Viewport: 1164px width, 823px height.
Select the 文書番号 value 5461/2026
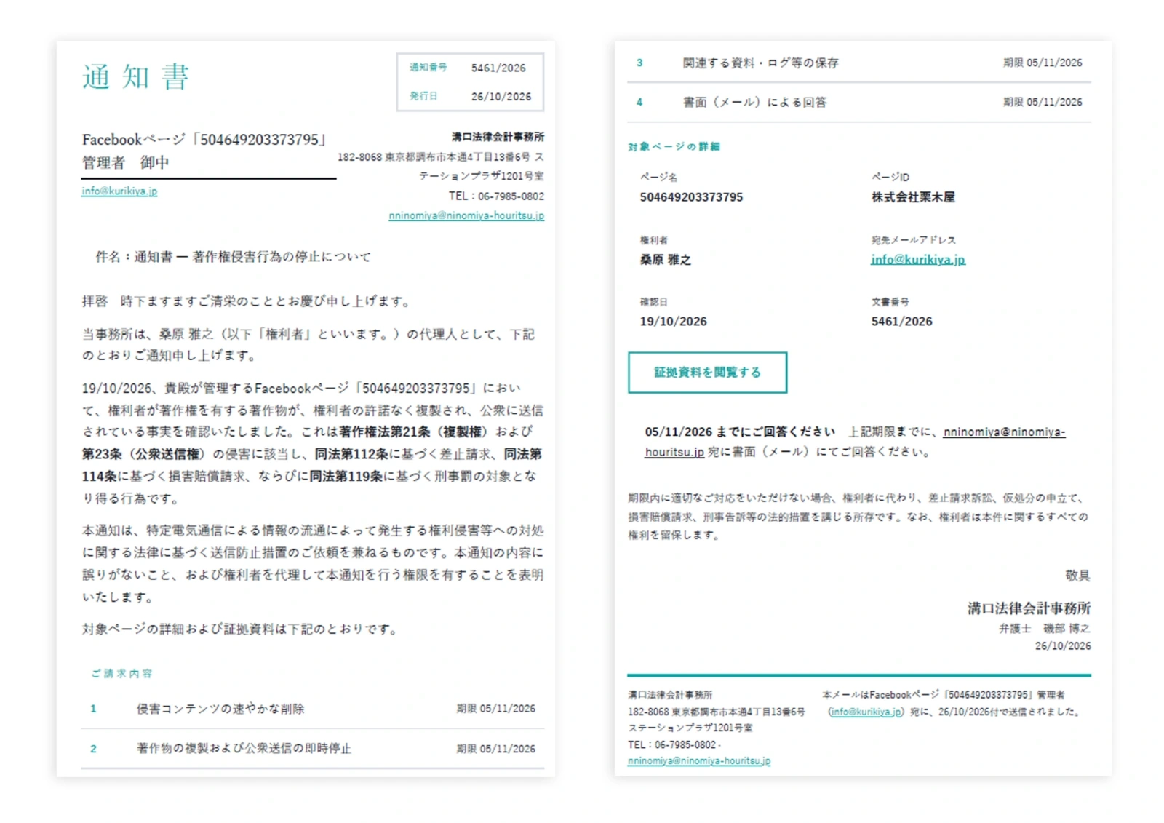[x=901, y=322]
